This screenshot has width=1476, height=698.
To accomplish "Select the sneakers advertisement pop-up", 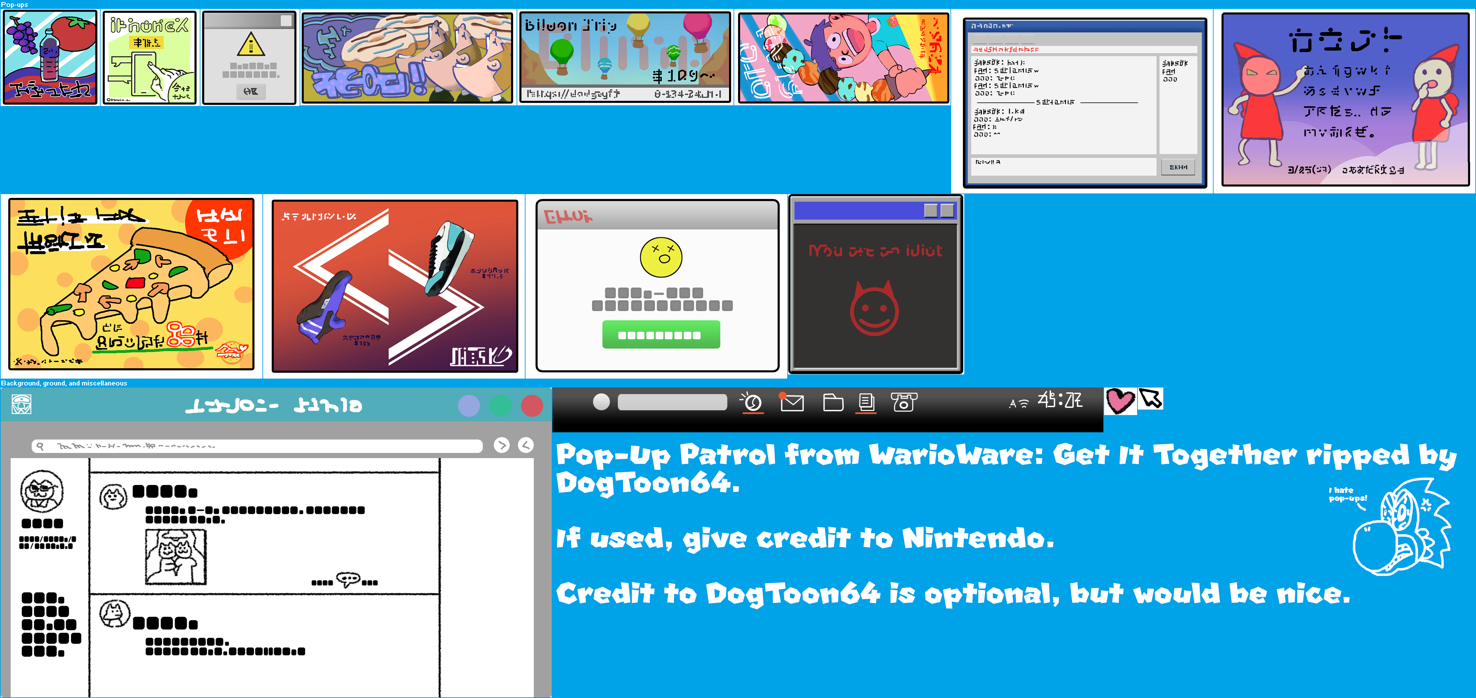I will (395, 286).
